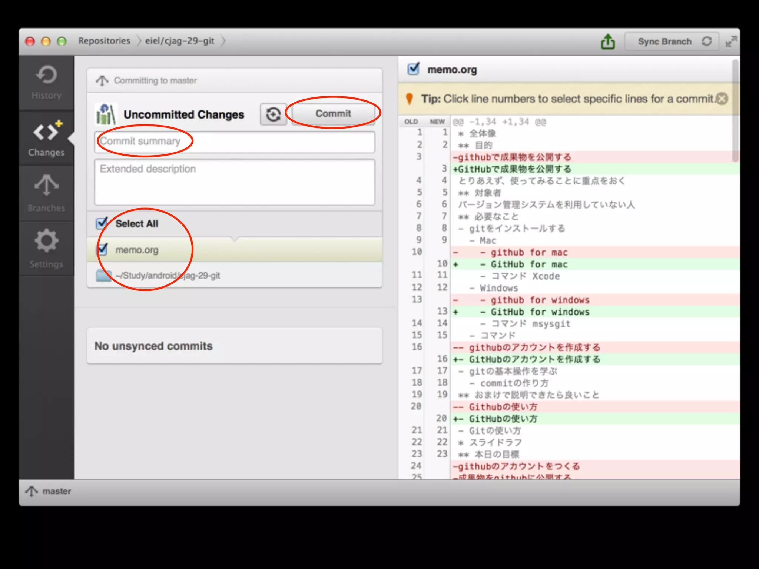759x569 pixels.
Task: Click the commit sync icon button beside Commit
Action: [273, 114]
